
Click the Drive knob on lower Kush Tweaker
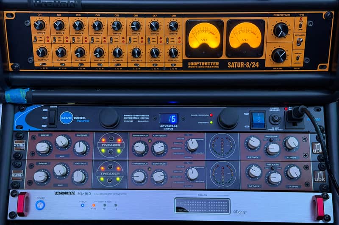tap(41, 176)
